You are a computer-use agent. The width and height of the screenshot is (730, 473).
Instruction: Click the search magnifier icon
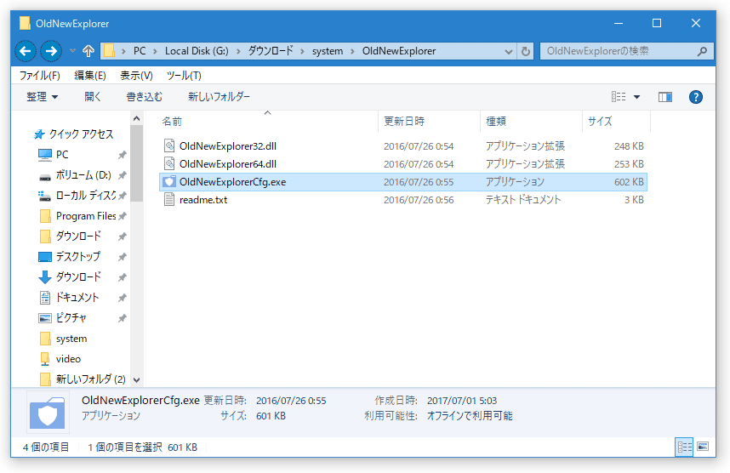tap(702, 51)
